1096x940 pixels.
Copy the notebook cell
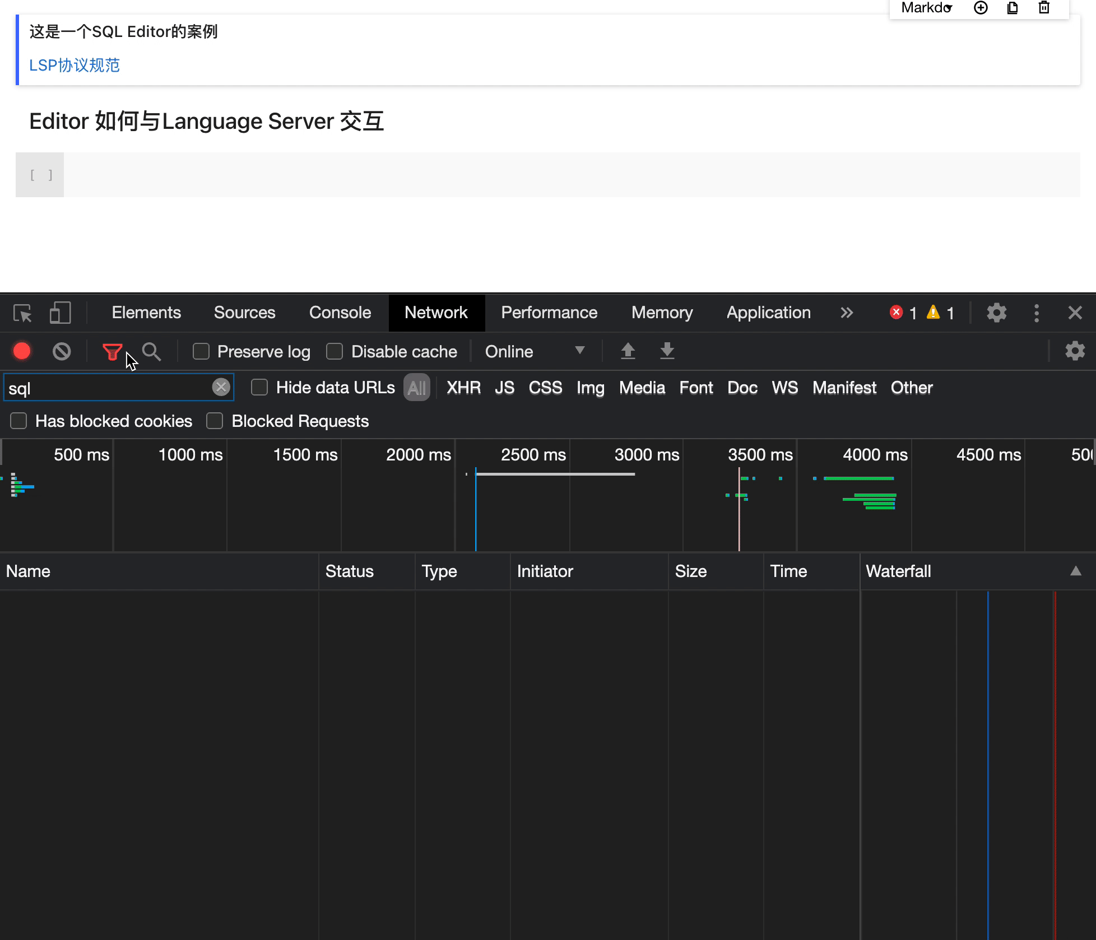click(x=1012, y=8)
